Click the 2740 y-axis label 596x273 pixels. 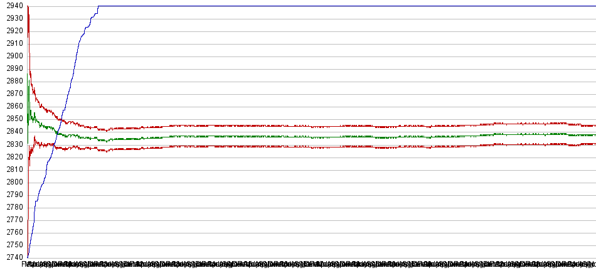click(13, 257)
